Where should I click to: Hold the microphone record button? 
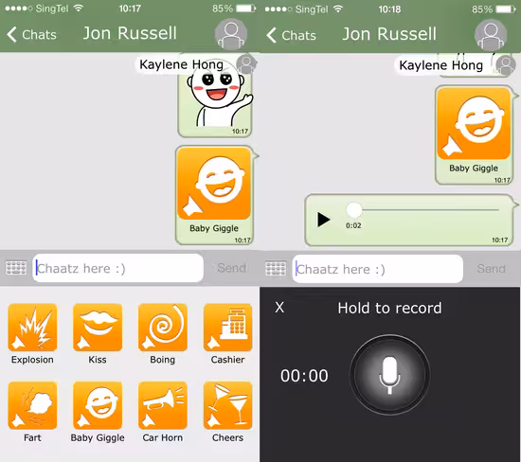pyautogui.click(x=389, y=375)
